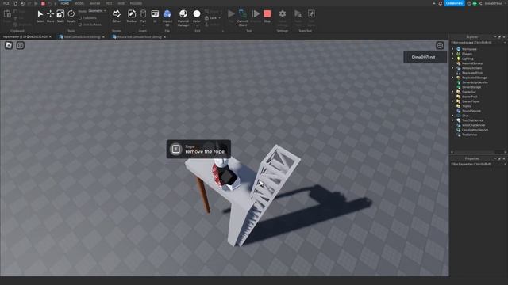Click the Lighting bulb icon in Explorer

coord(459,59)
